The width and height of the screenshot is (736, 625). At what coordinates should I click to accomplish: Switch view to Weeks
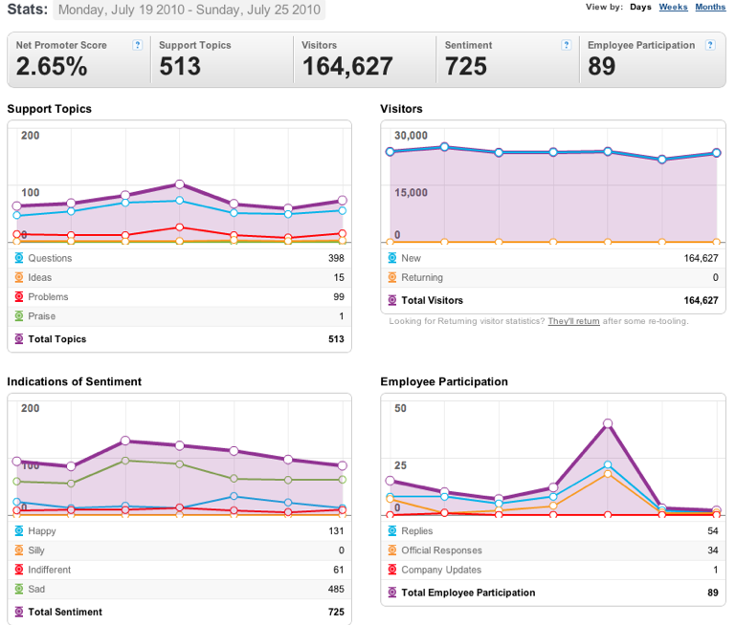[673, 7]
